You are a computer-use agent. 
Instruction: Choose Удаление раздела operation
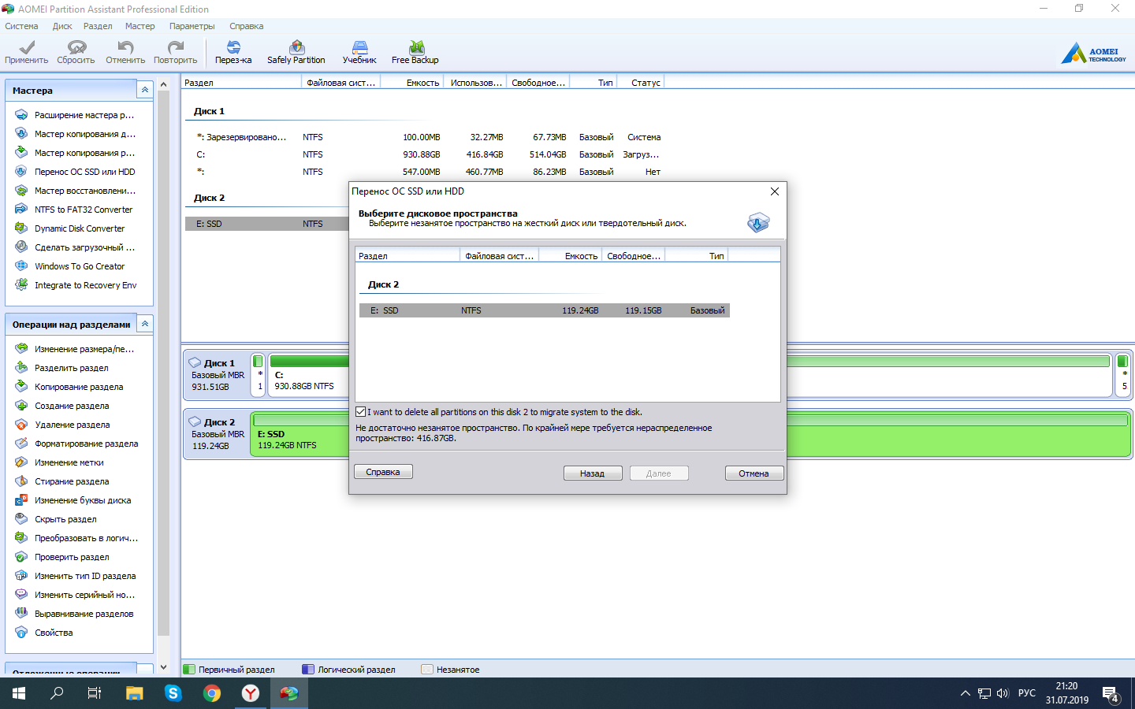click(72, 425)
